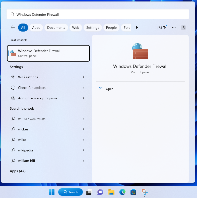
Task: Open the Windows Start button on the taskbar
Action: [x=52, y=192]
